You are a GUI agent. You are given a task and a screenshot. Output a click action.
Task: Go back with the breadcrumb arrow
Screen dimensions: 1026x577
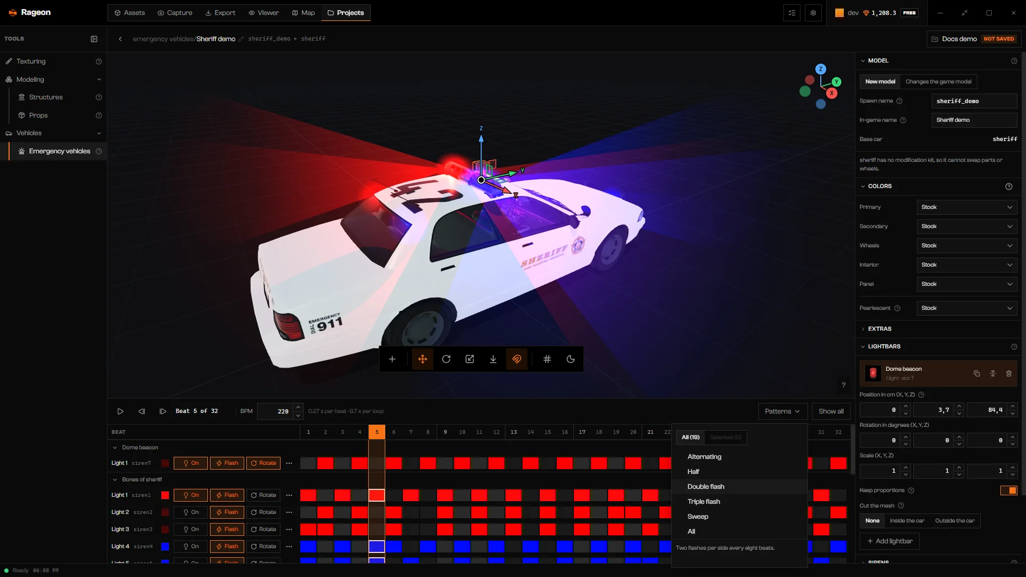point(120,39)
